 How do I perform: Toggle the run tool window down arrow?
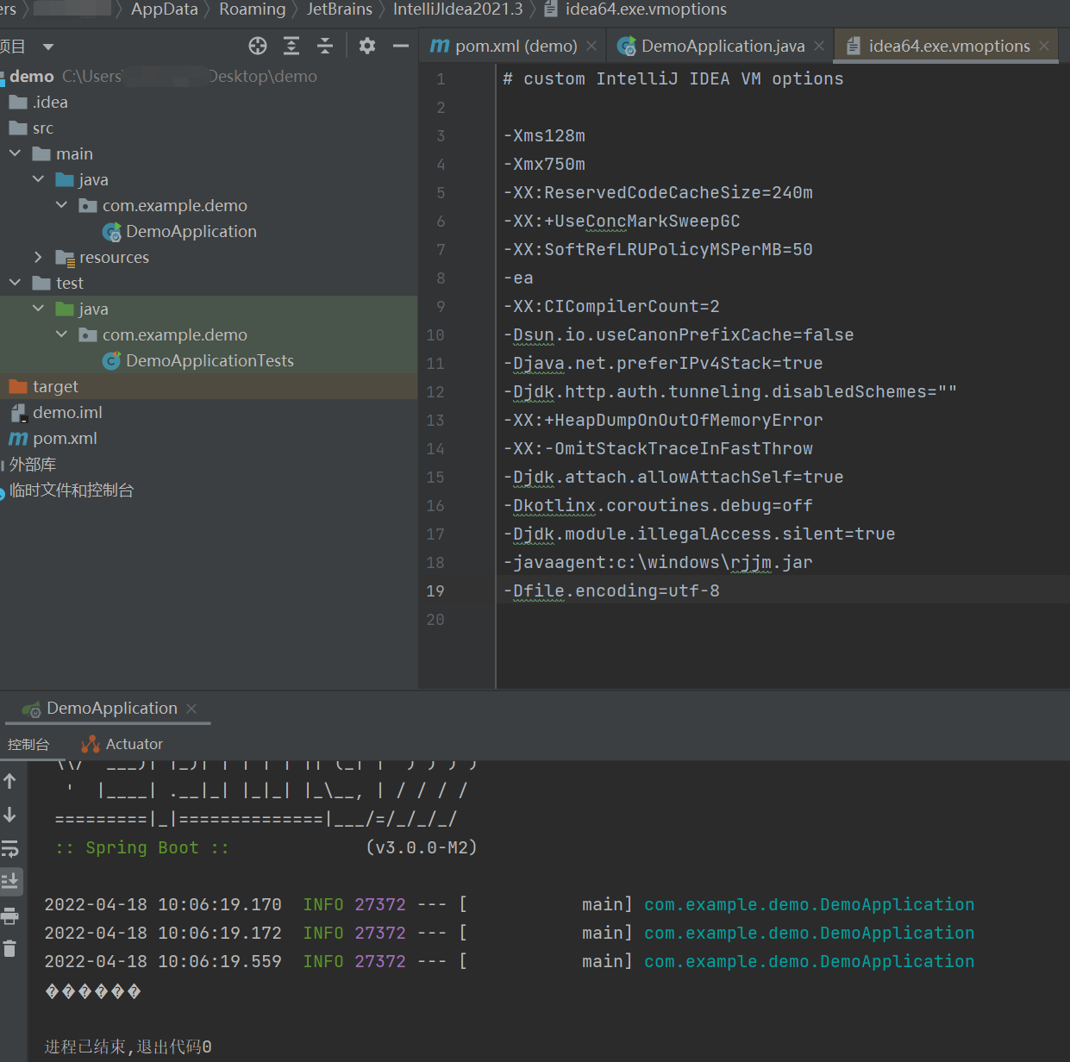pyautogui.click(x=11, y=815)
